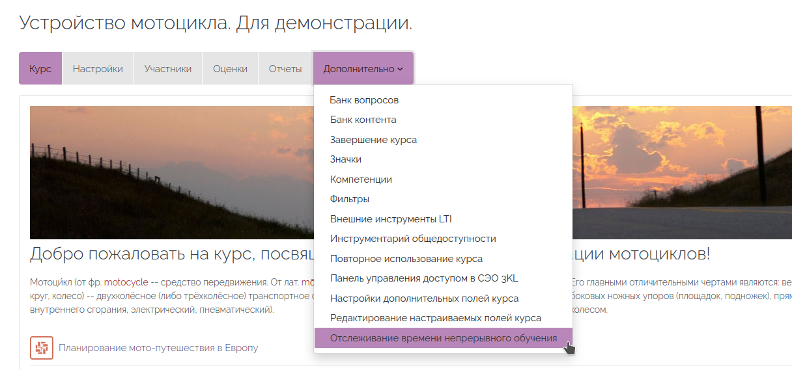Image resolution: width=792 pixels, height=370 pixels.
Task: Choose Повторное использование курса
Action: 406,259
